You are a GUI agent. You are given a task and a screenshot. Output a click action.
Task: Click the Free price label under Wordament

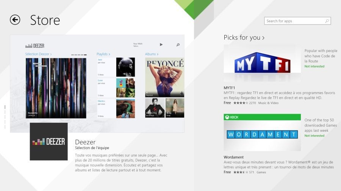[x=227, y=172]
